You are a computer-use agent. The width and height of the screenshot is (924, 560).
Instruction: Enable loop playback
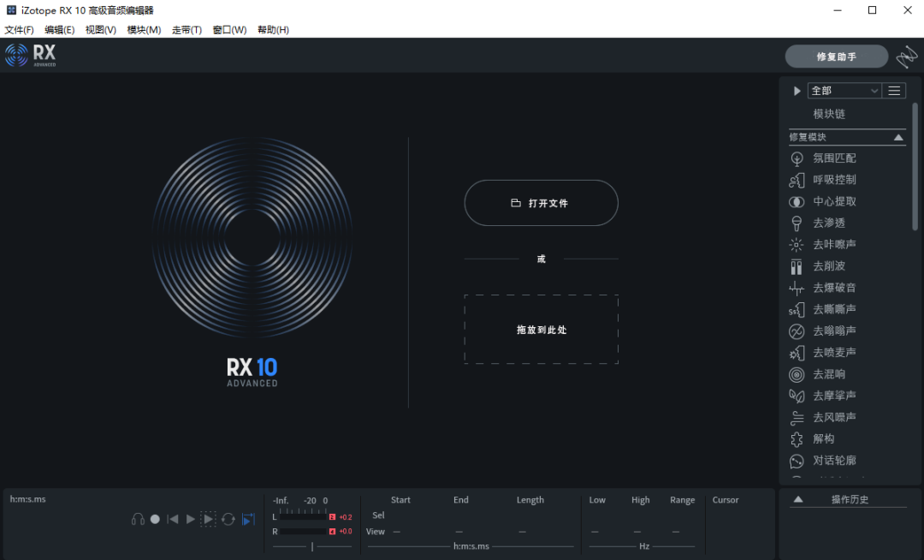[228, 519]
